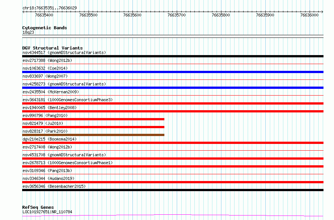Open the DGV Structural Variants track heading
Viewport: 334px width, 220px height.
click(53, 48)
